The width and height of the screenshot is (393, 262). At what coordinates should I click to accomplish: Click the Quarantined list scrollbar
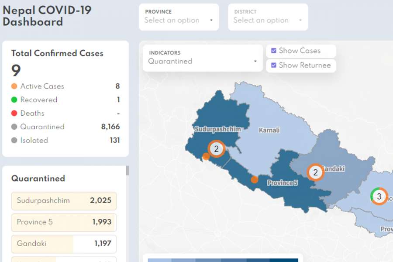128,171
